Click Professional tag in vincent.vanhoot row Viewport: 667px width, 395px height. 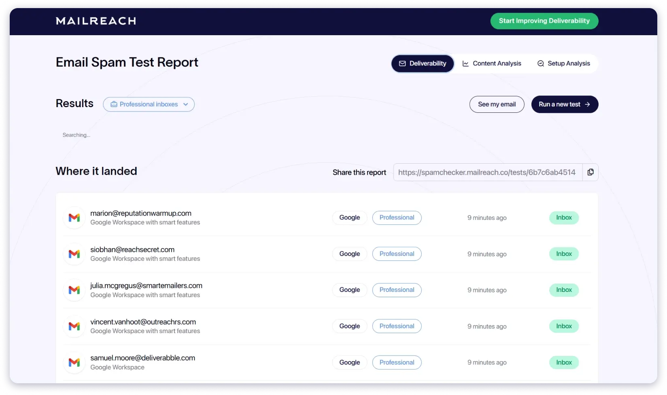tap(397, 326)
